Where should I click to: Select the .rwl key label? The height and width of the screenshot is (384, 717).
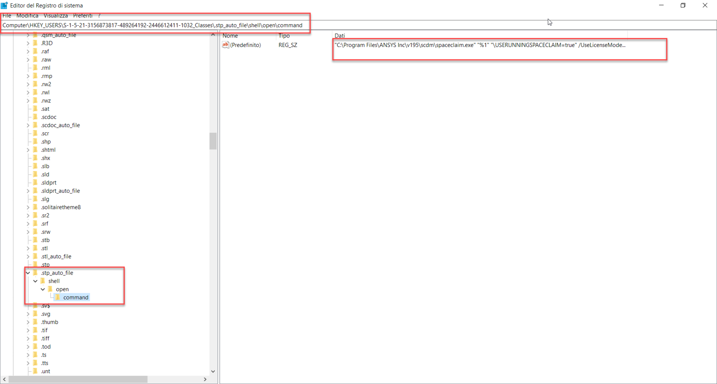45,92
